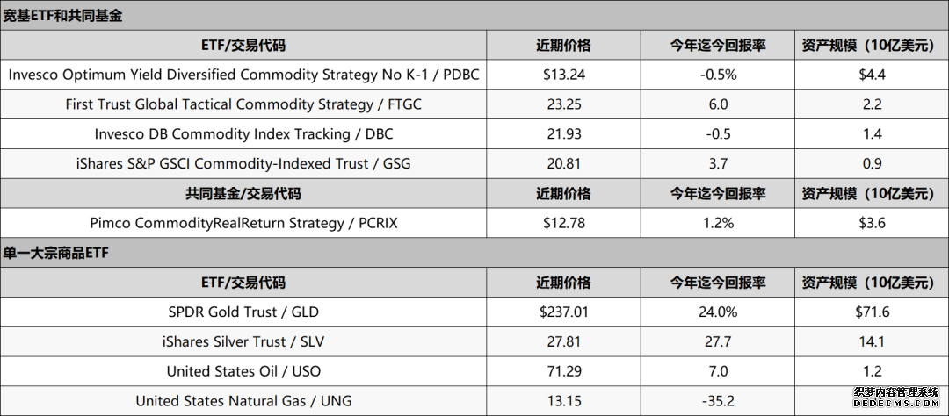This screenshot has height=416, width=949.
Task: Select the Pimco PCRIX fund name cell
Action: pos(243,223)
